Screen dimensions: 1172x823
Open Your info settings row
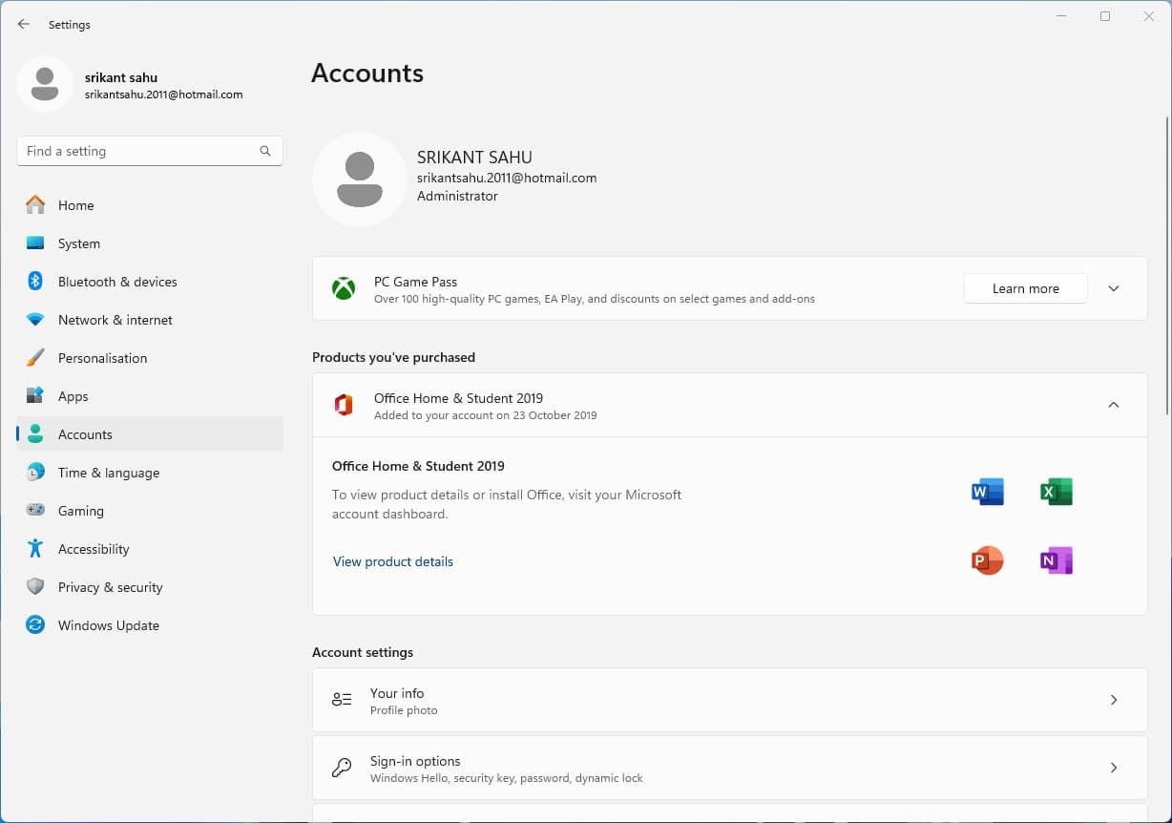(729, 700)
